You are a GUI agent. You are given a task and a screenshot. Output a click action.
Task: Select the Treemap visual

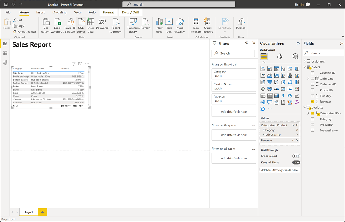coord(297,82)
